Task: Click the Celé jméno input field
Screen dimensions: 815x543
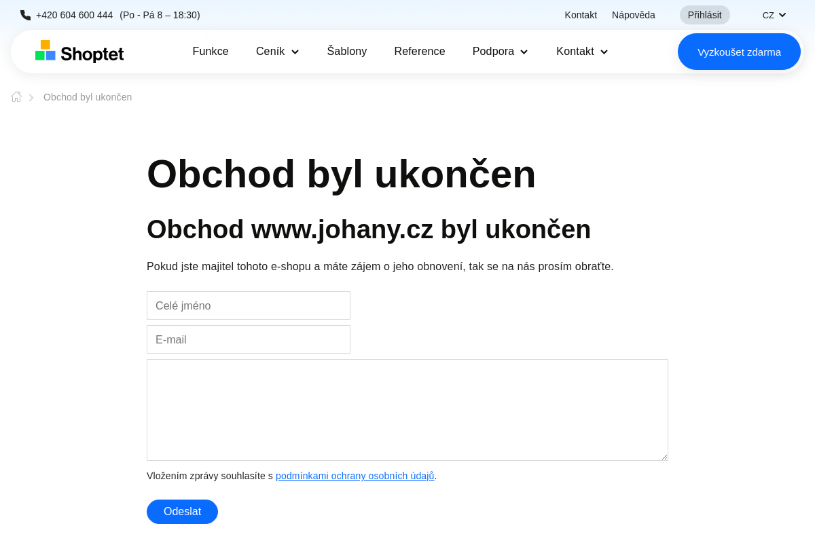Action: [x=249, y=305]
